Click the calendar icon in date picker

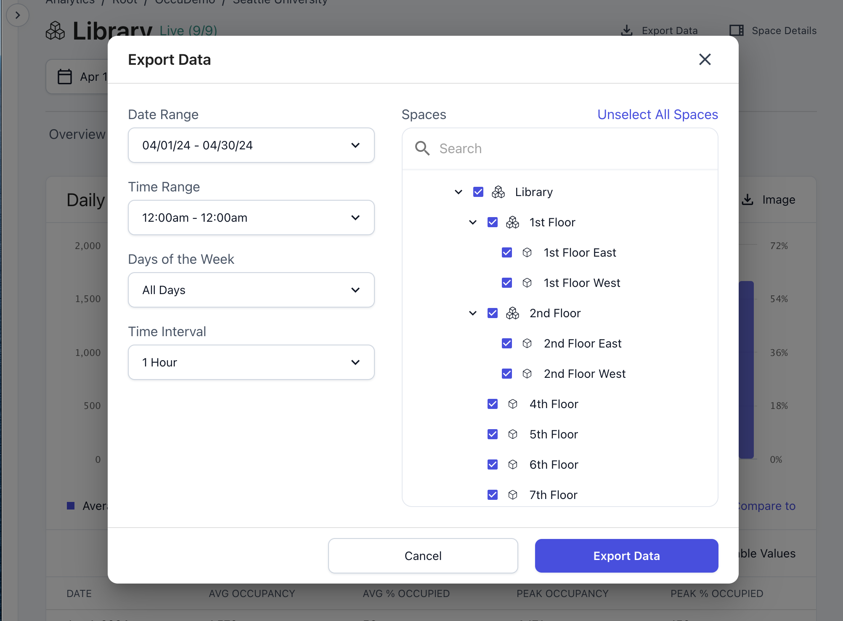pyautogui.click(x=65, y=77)
